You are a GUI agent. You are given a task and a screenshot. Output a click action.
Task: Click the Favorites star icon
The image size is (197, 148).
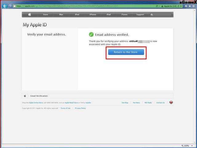coord(190,6)
